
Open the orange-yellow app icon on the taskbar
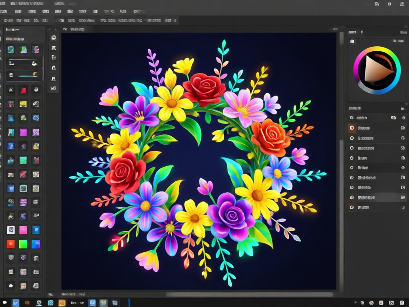point(62,303)
